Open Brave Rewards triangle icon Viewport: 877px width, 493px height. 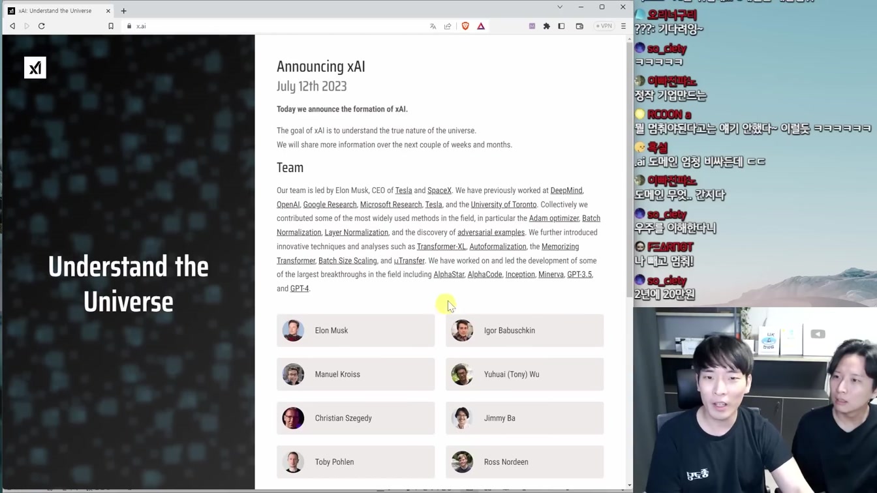(x=481, y=26)
